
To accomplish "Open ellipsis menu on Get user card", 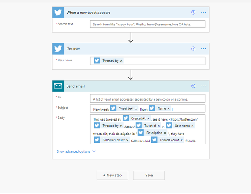I will tap(203, 49).
